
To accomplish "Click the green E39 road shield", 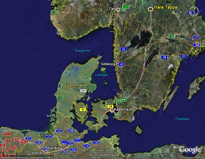I will [54, 12].
